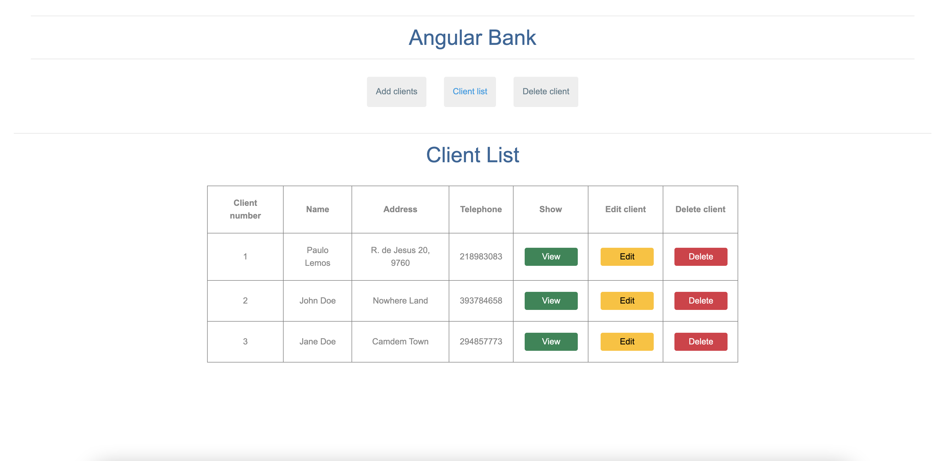Click the Show column header
Image resolution: width=945 pixels, height=461 pixels.
click(551, 209)
